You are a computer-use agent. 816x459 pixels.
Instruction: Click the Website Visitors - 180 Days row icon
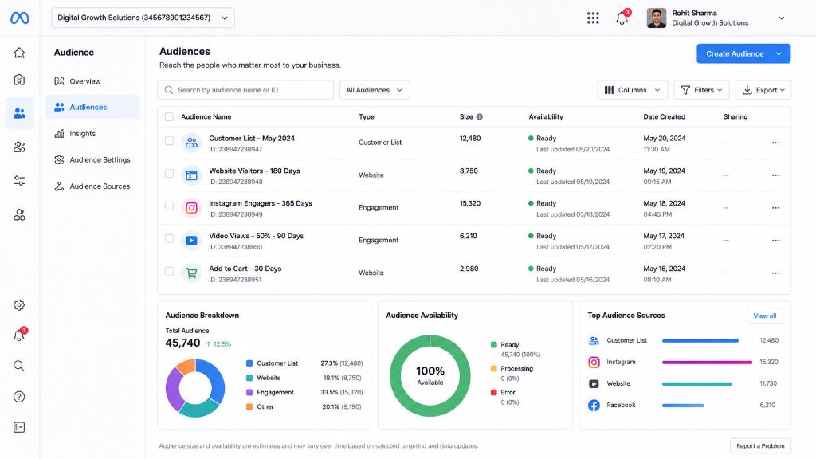point(191,175)
